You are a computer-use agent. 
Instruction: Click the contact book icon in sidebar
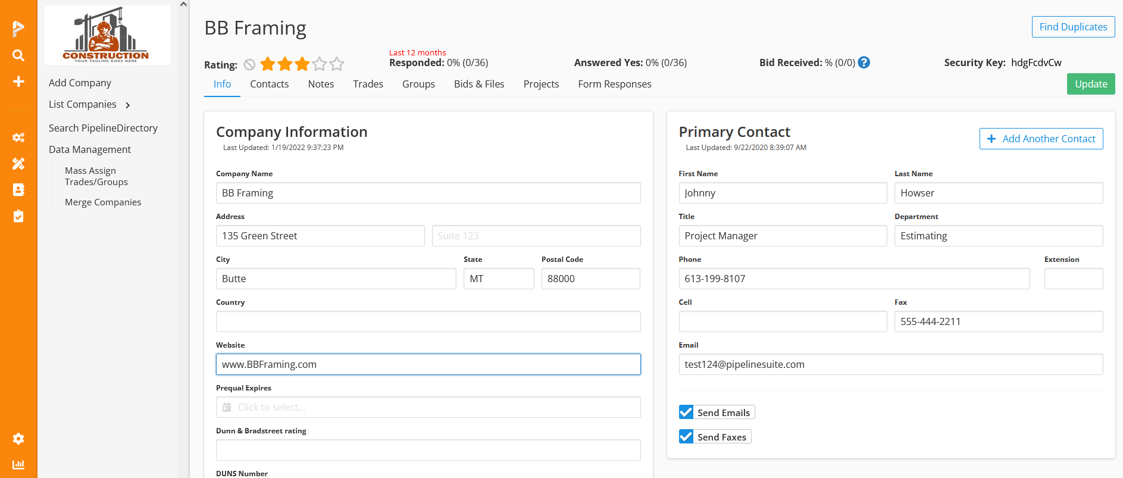tap(18, 189)
